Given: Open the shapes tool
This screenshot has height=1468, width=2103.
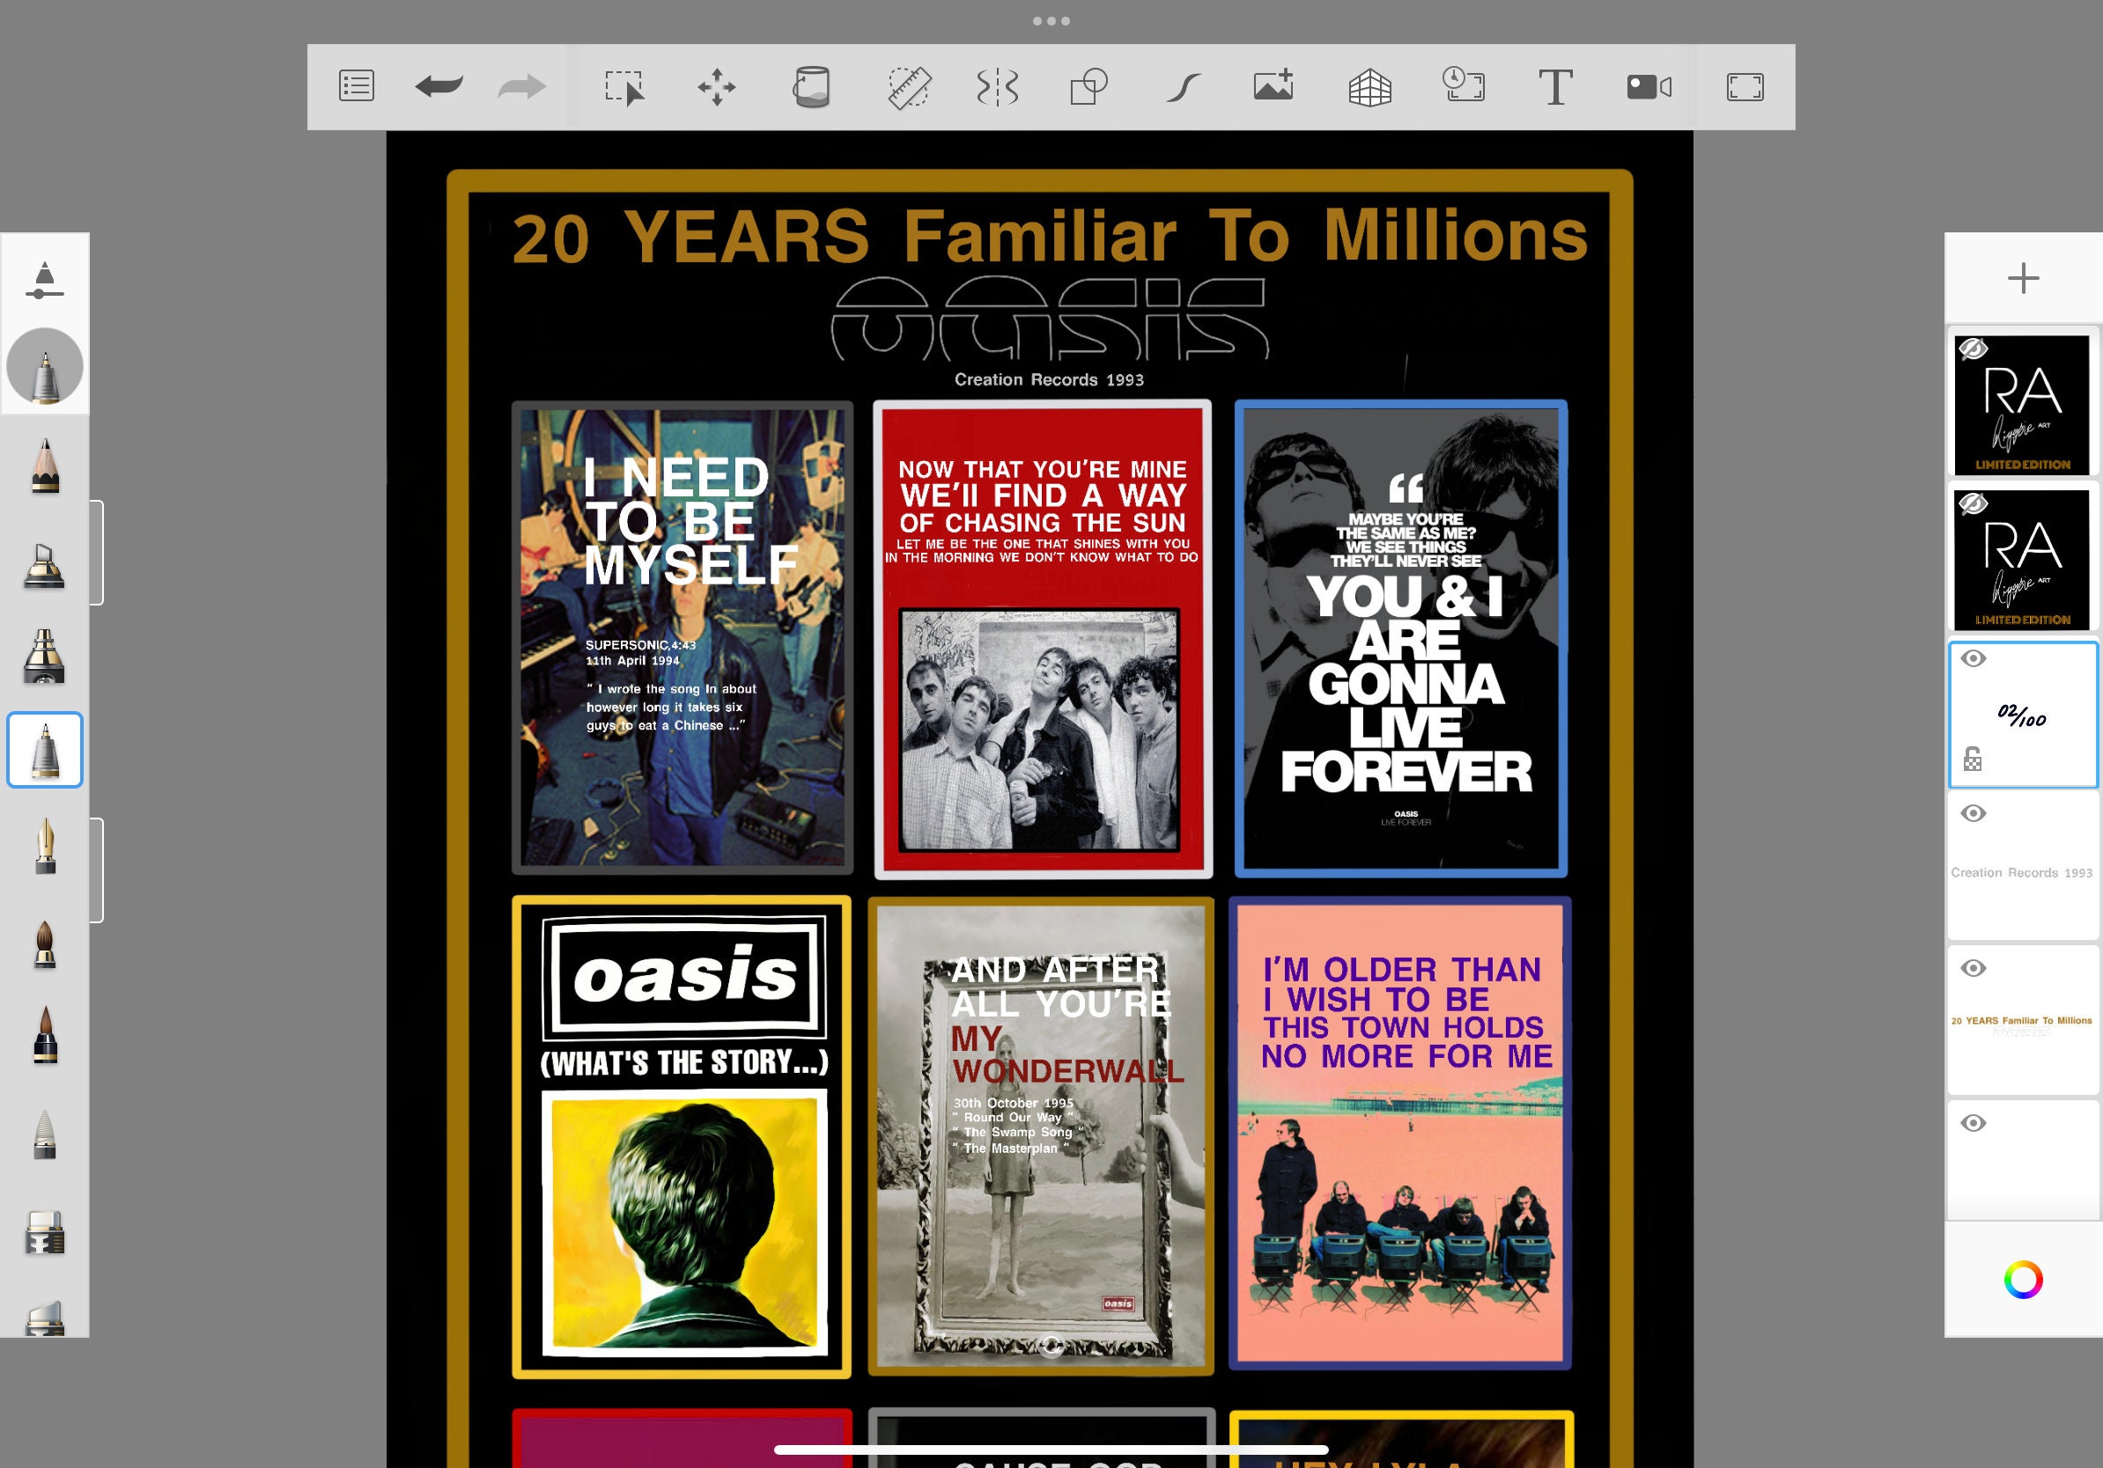Looking at the screenshot, I should tap(1088, 87).
